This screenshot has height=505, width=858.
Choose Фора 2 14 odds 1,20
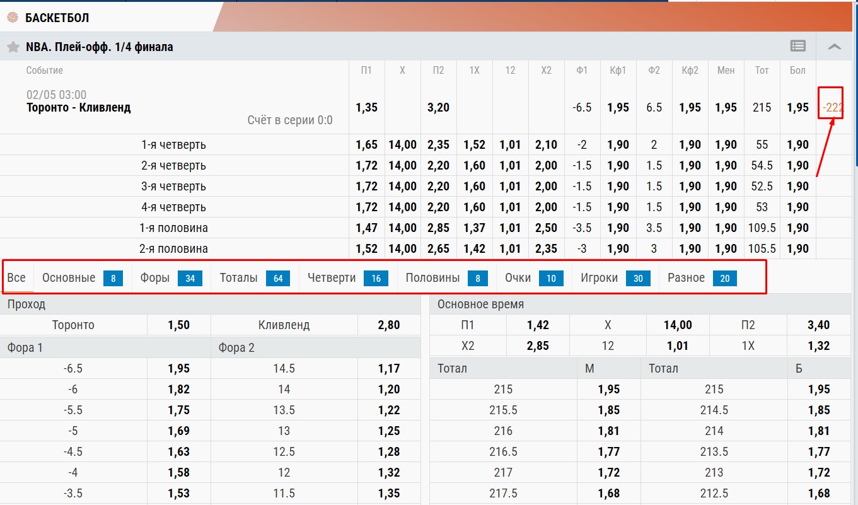389,389
